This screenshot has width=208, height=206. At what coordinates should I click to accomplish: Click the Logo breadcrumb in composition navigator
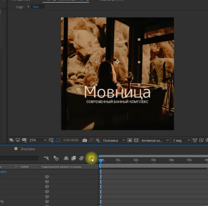(x=20, y=7)
